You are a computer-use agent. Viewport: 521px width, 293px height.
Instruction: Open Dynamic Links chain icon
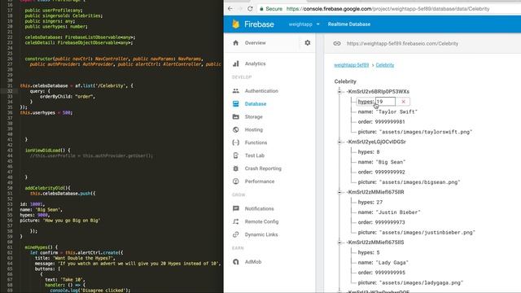coord(236,234)
